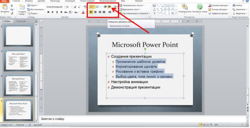Toggle left text alignment
The image size is (250, 128).
click(x=91, y=12)
